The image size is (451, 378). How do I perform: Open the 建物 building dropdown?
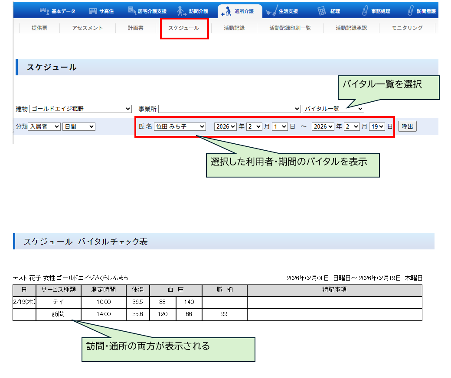[x=80, y=109]
